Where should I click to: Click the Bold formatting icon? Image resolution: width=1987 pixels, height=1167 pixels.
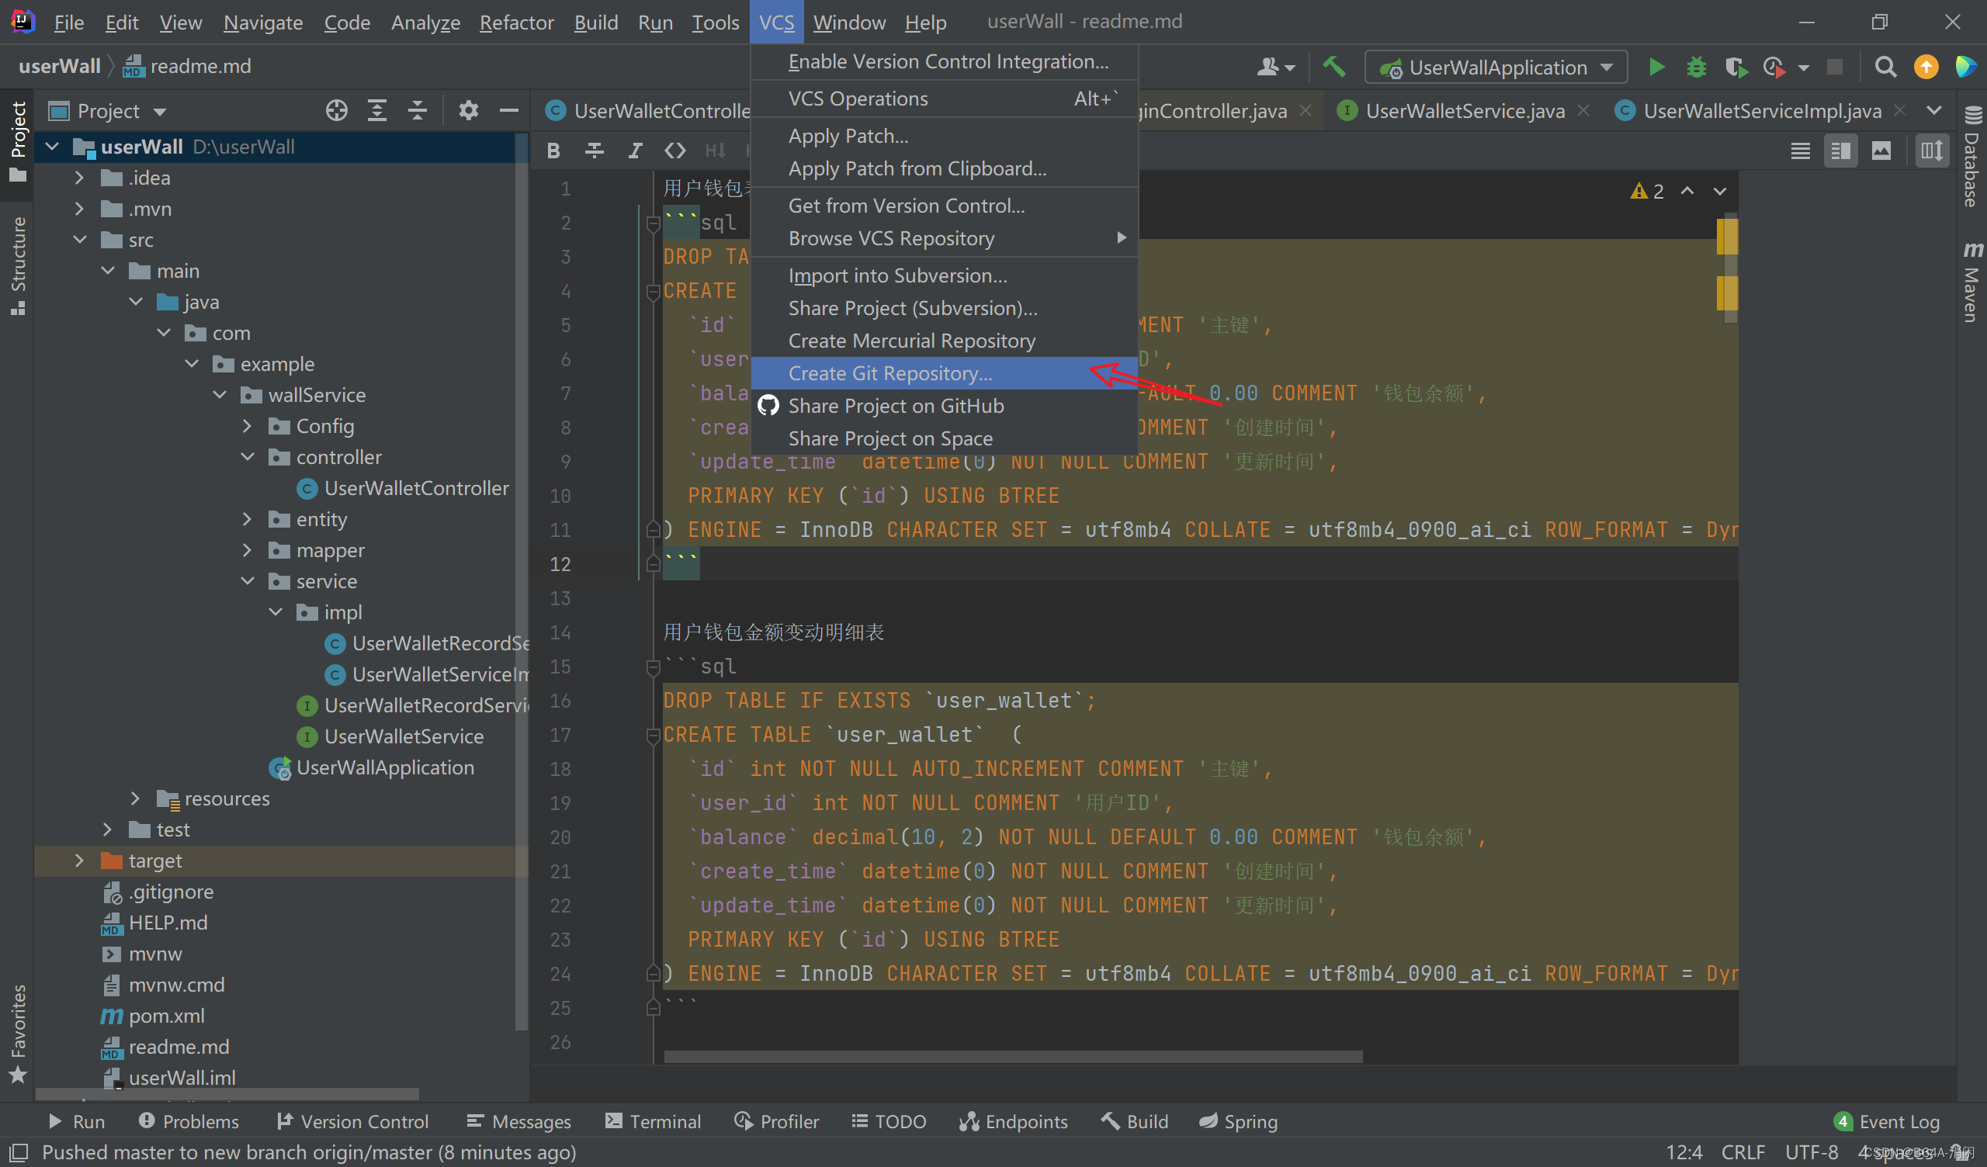tap(553, 151)
